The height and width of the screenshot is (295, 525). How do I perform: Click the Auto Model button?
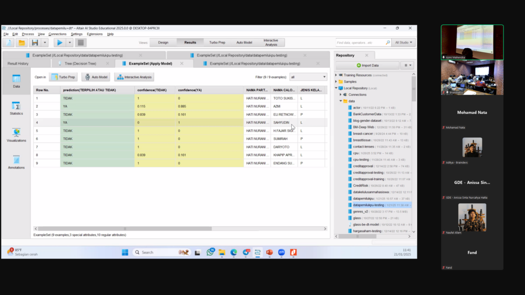(96, 77)
